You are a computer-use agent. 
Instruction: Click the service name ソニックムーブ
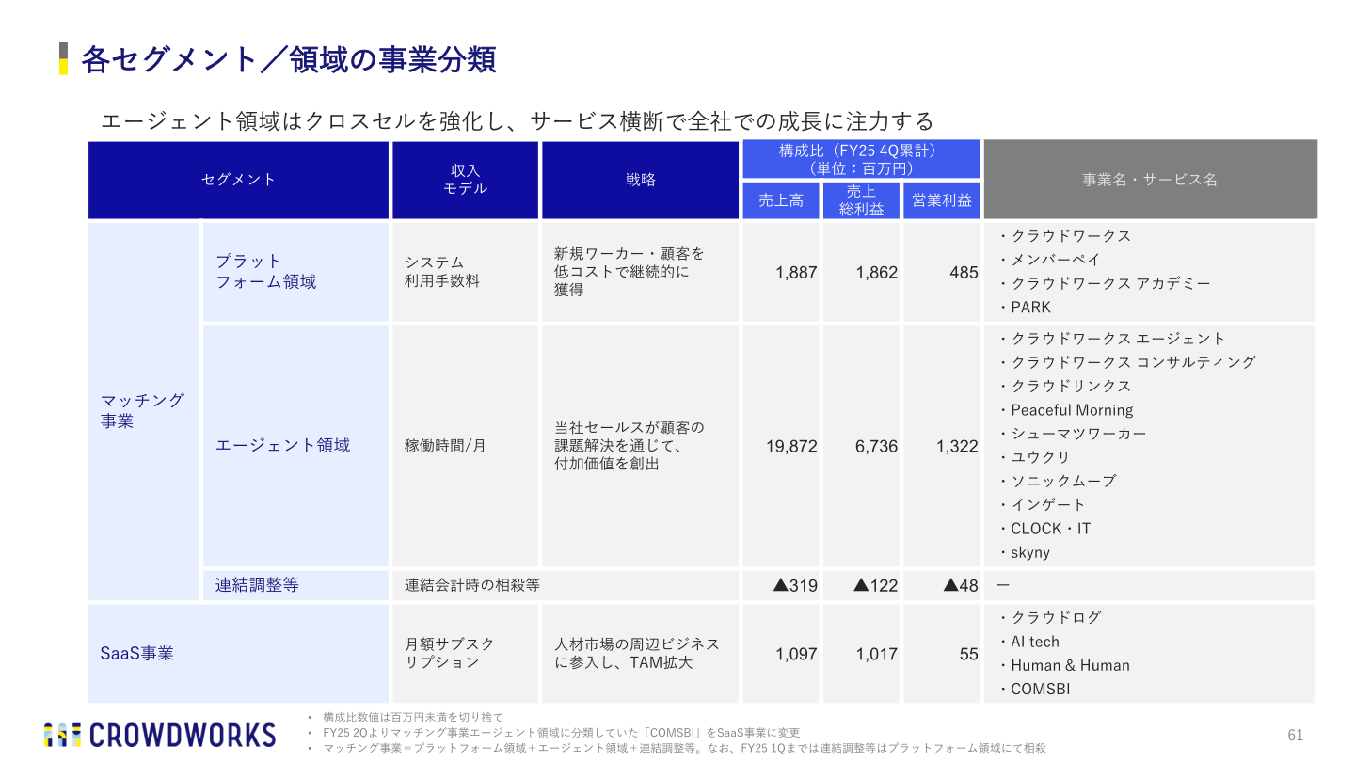coord(1062,481)
